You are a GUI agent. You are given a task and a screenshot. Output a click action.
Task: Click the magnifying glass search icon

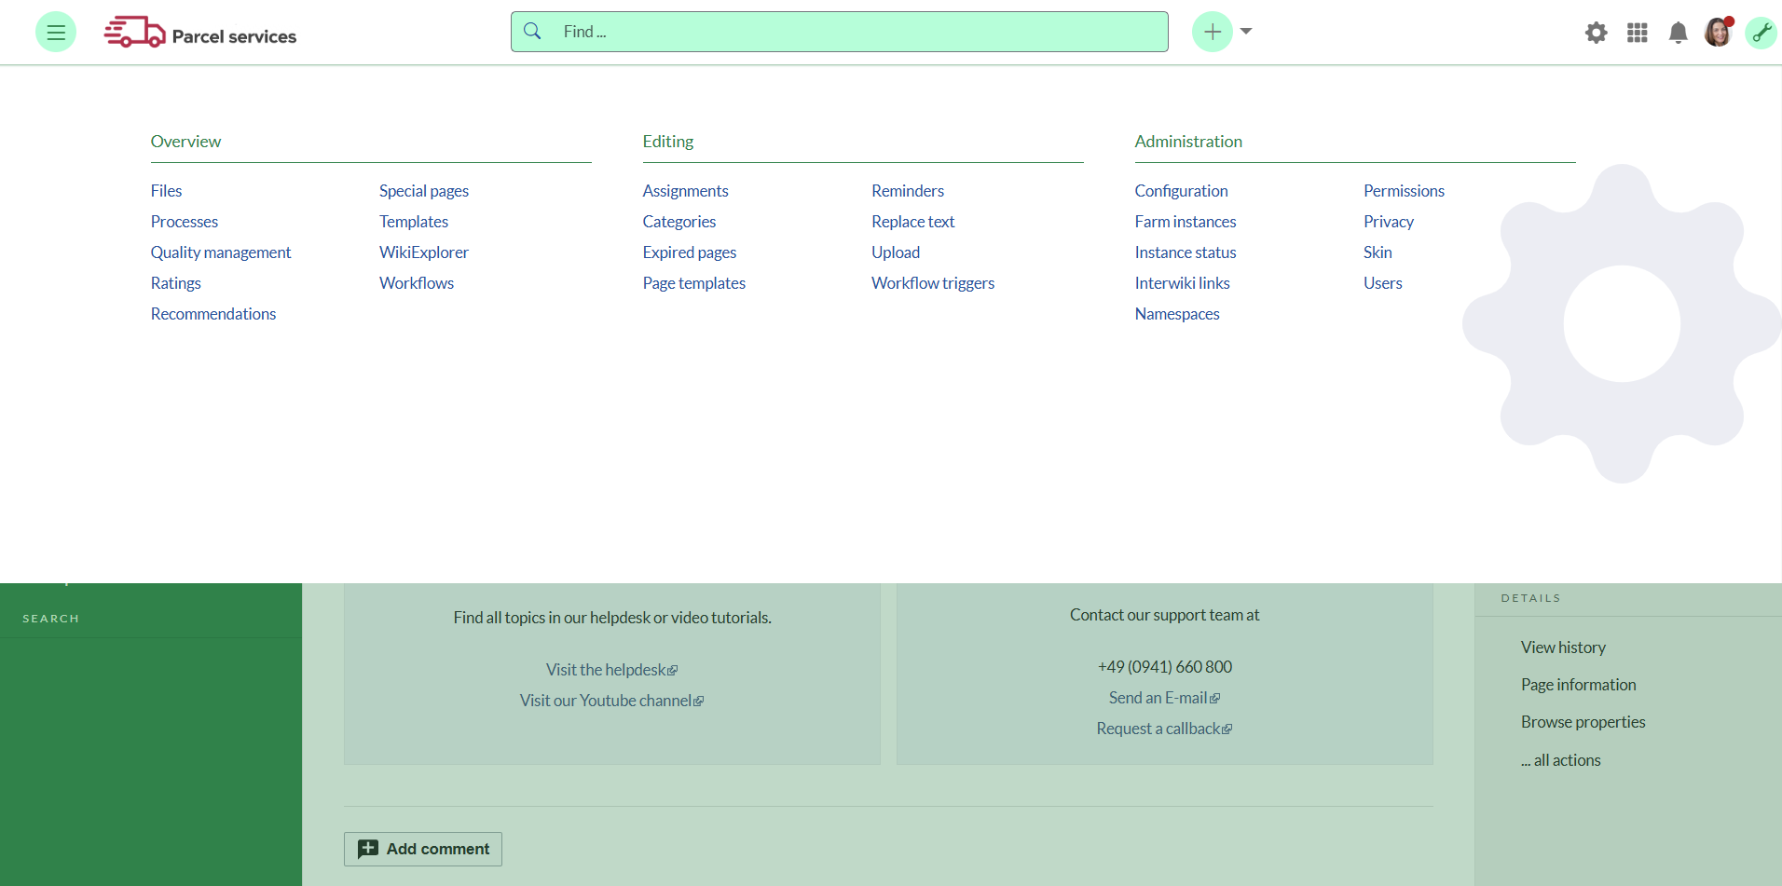(x=532, y=32)
